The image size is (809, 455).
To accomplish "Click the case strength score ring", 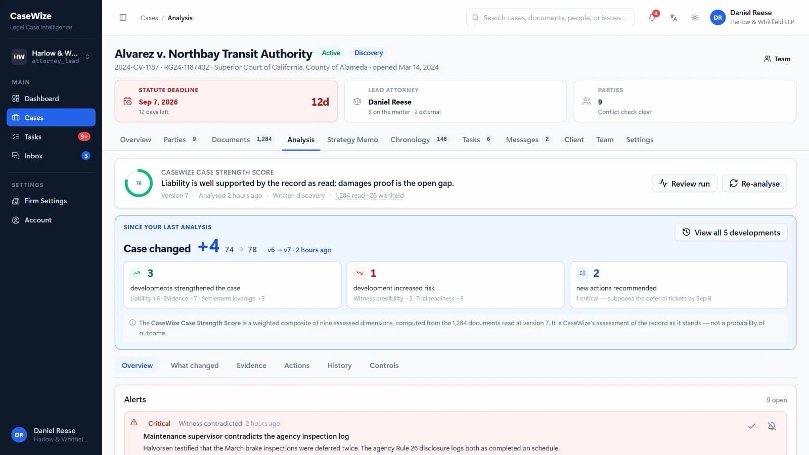I will tap(139, 183).
